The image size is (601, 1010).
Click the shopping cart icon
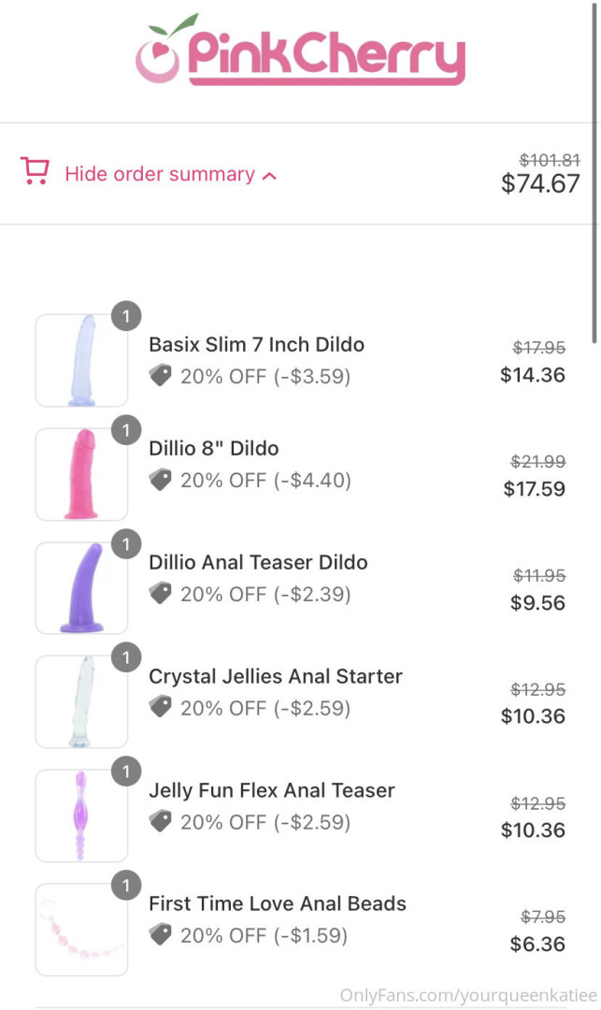coord(36,172)
